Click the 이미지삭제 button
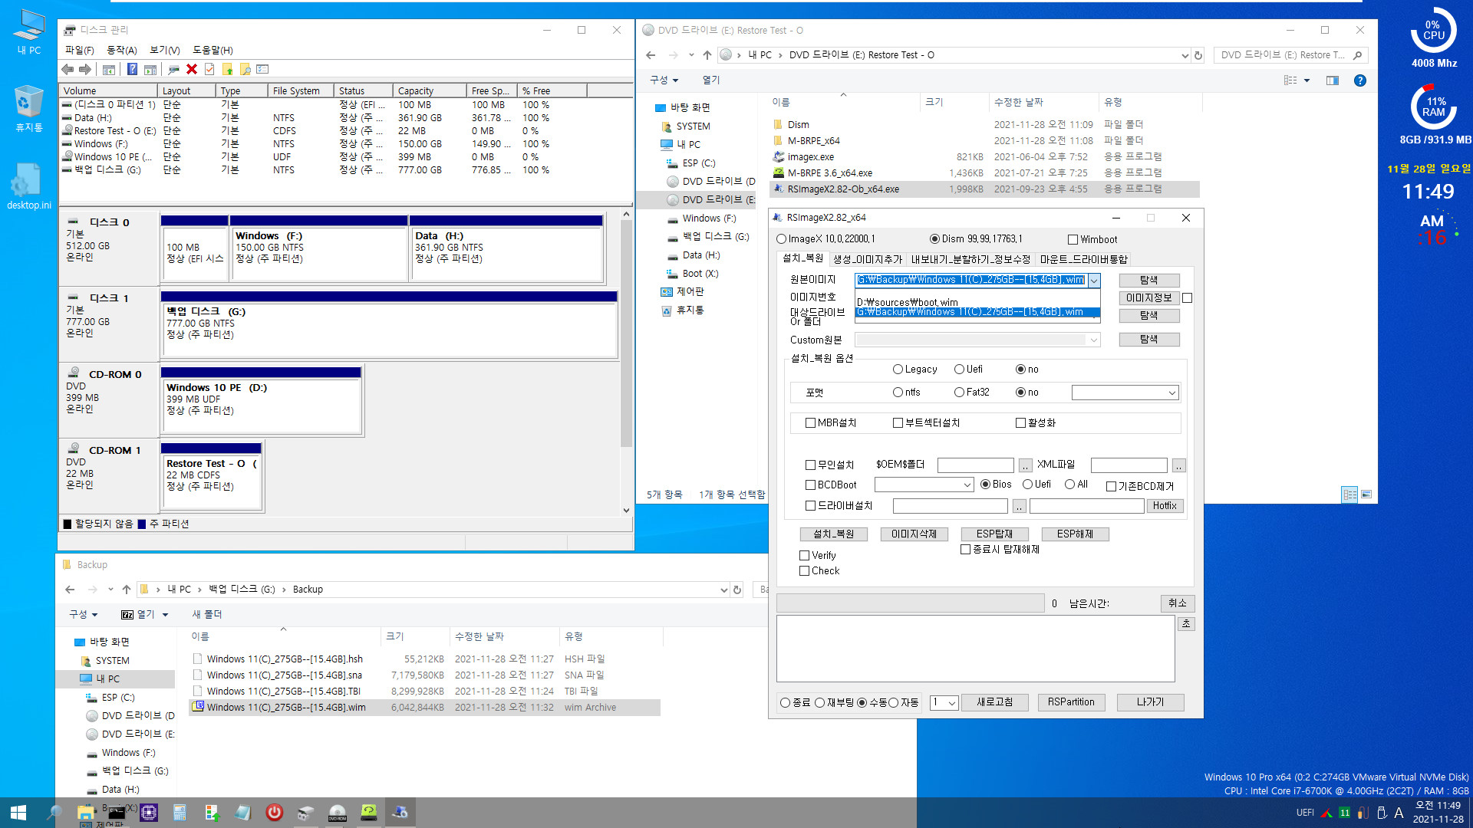Viewport: 1473px width, 828px height. click(914, 534)
